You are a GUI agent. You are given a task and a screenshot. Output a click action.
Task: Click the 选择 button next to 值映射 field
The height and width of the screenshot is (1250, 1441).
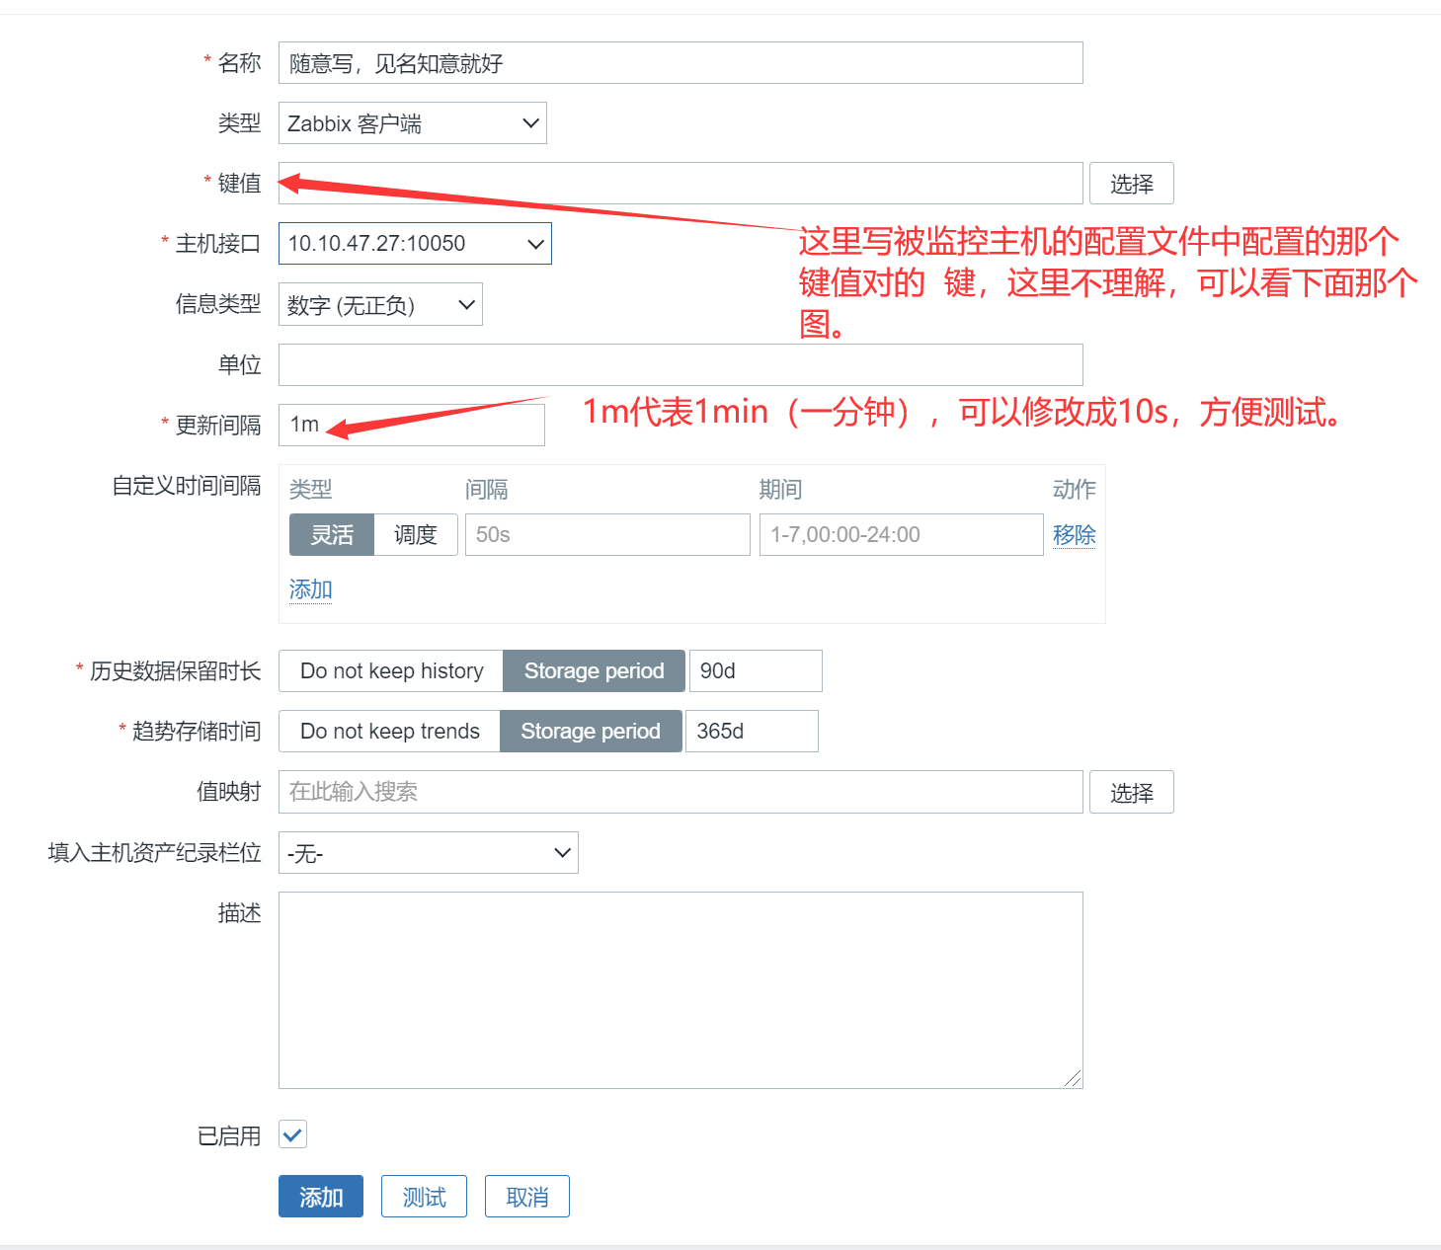coord(1131,791)
